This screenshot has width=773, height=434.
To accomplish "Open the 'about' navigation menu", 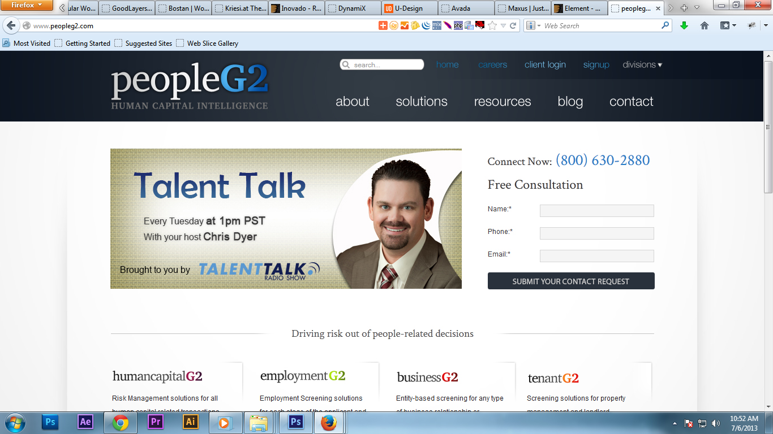I will coord(353,102).
